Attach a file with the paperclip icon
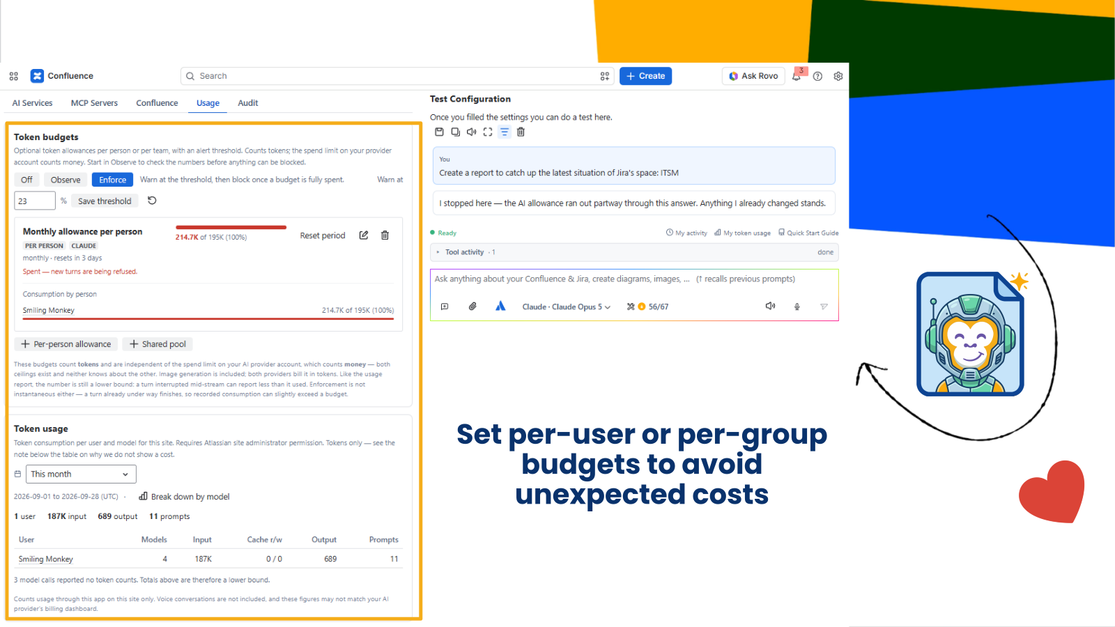 472,307
